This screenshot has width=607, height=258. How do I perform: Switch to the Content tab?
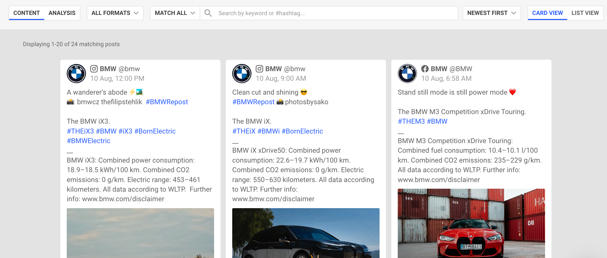26,13
